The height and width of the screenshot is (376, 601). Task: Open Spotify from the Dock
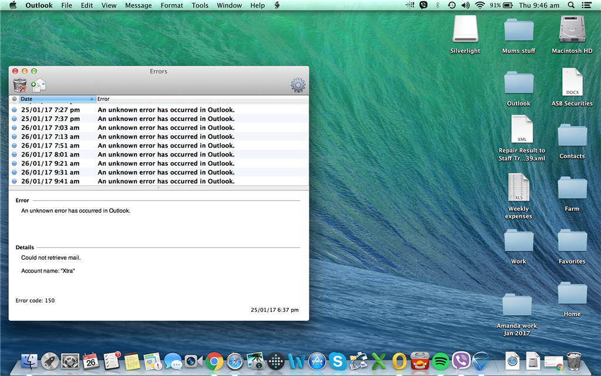click(440, 361)
